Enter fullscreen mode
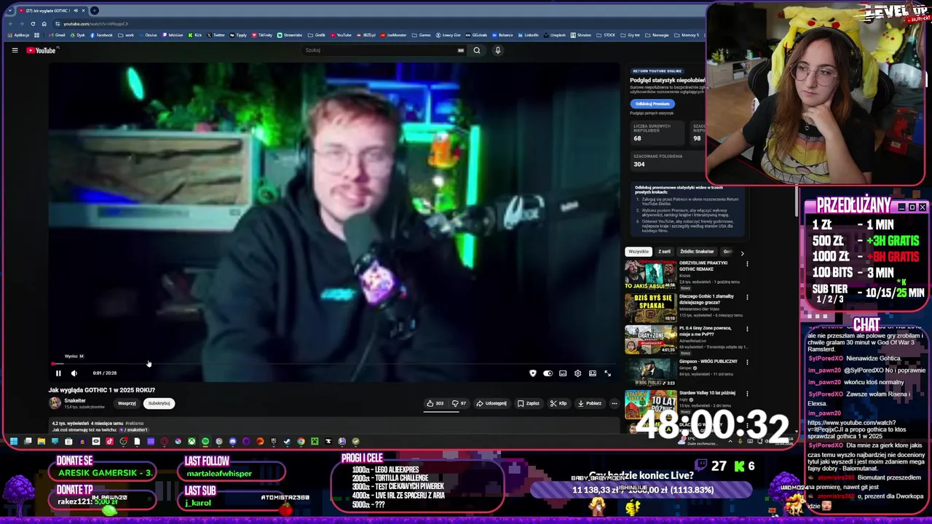The width and height of the screenshot is (932, 524). pos(608,373)
